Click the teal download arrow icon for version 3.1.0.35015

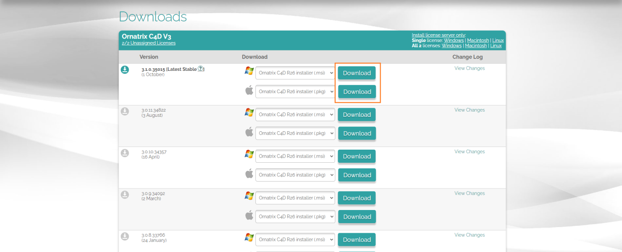click(125, 70)
